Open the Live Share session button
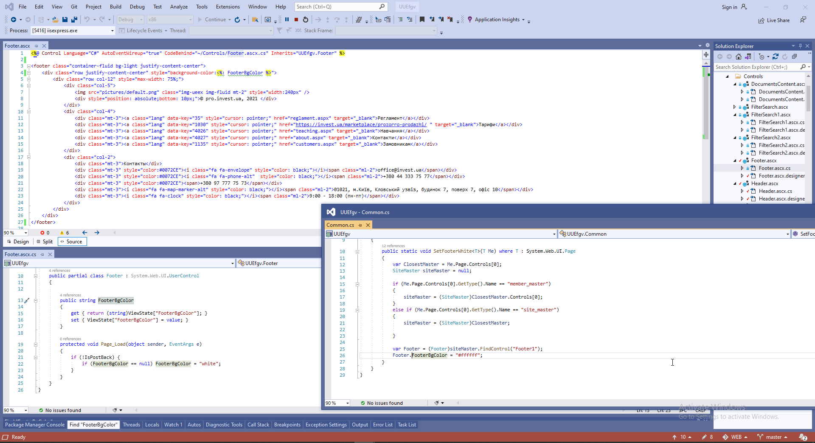The height and width of the screenshot is (443, 815). pos(774,20)
